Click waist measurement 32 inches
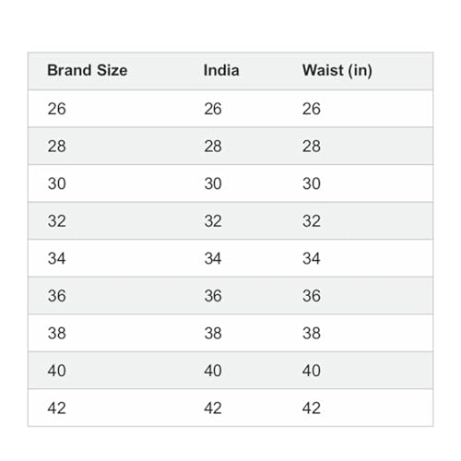 [x=312, y=221]
